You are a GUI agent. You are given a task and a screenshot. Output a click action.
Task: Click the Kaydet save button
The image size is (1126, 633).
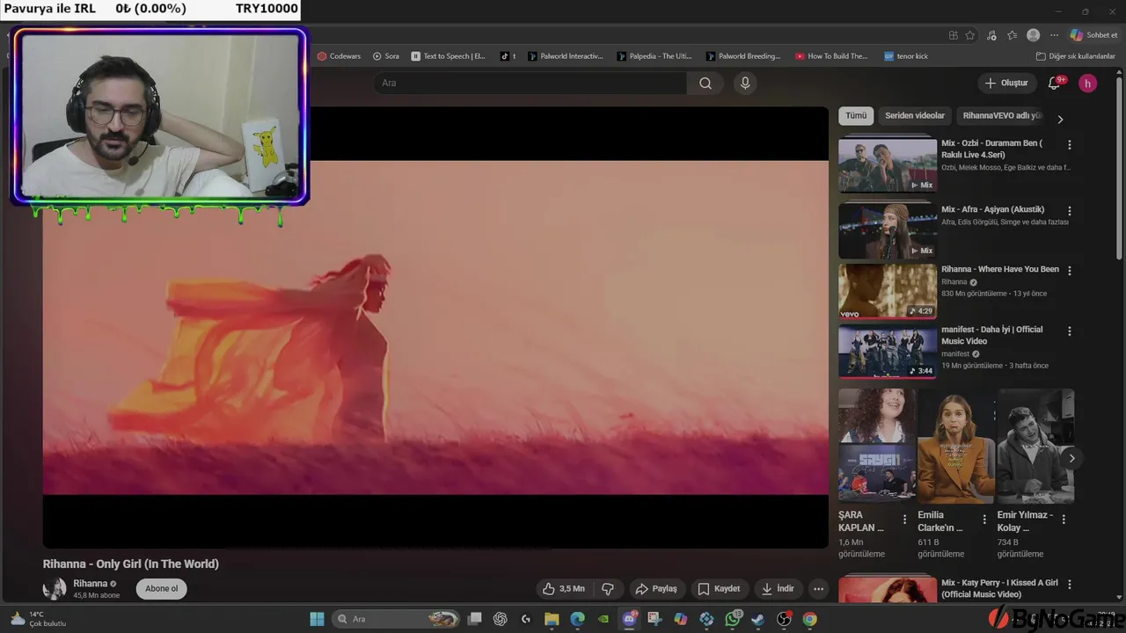point(719,589)
